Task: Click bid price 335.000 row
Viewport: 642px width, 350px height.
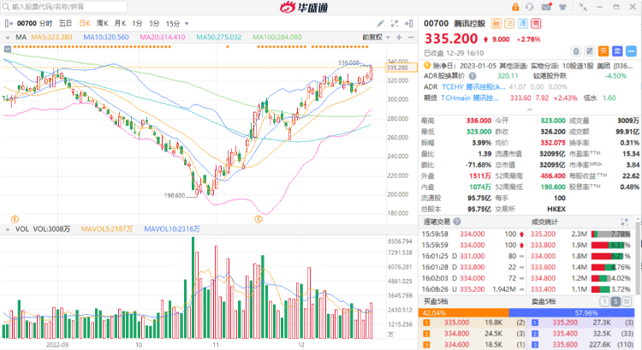Action: tap(473, 323)
